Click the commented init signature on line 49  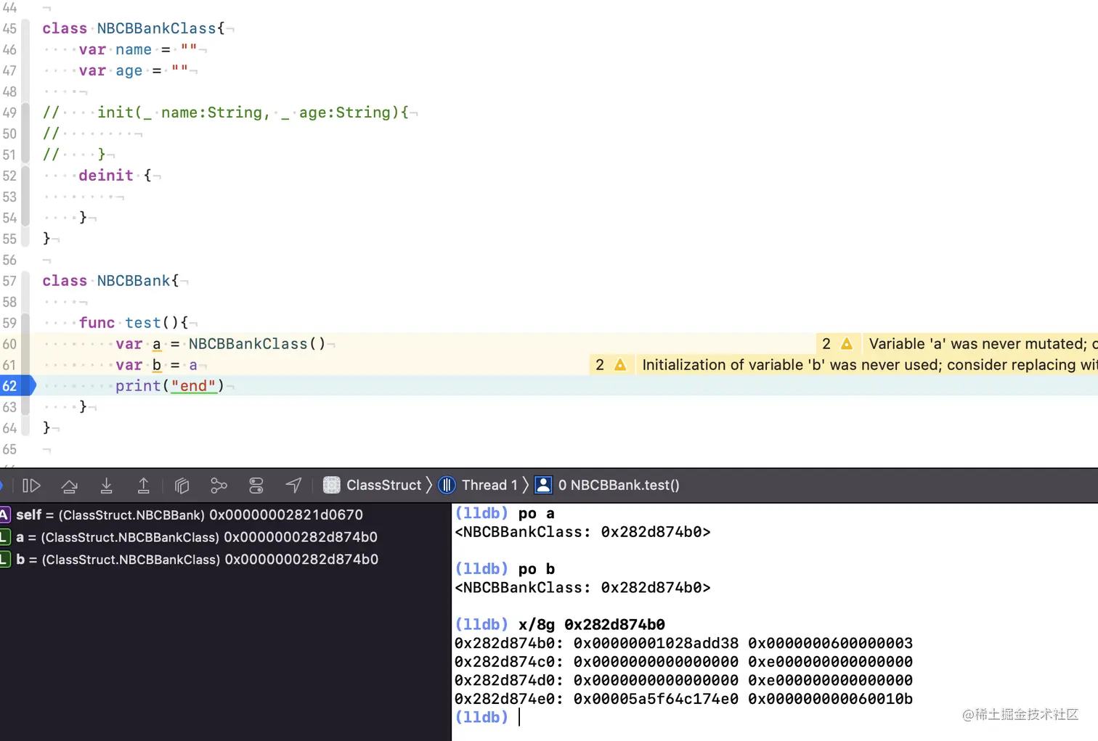click(253, 112)
